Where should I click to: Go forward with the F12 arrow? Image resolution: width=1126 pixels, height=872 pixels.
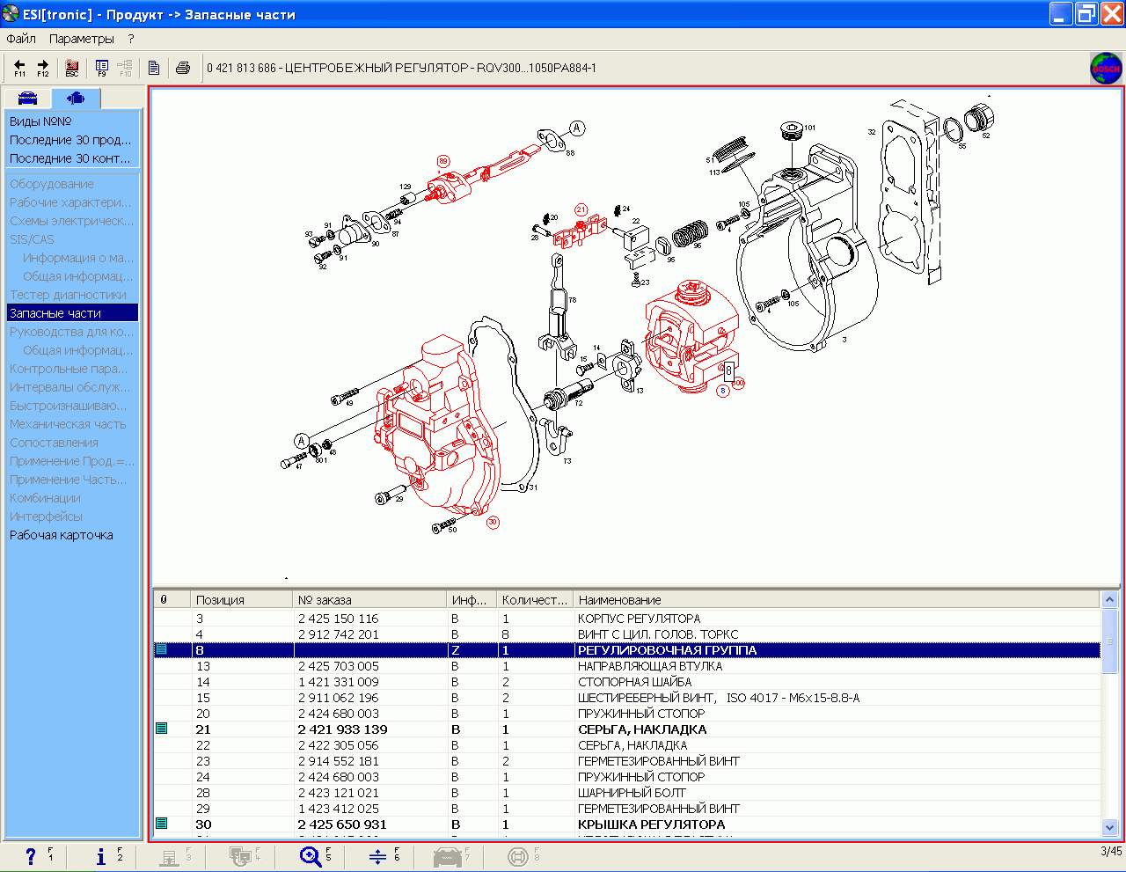point(42,68)
